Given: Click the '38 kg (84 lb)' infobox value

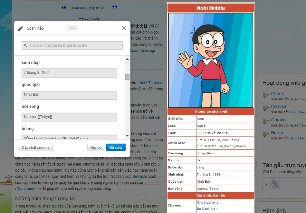Looking at the screenshot, I should (x=206, y=153).
